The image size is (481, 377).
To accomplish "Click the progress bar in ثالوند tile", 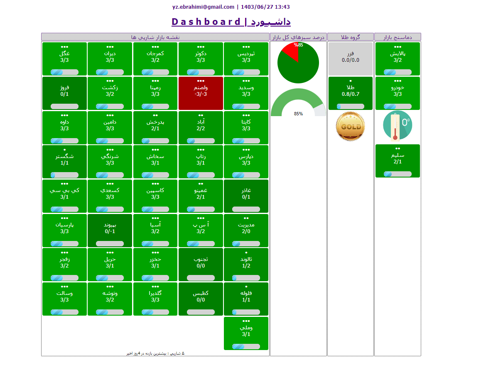I will [x=246, y=278].
